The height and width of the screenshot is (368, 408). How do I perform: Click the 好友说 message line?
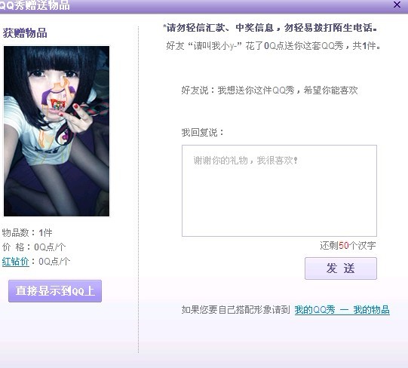click(x=269, y=90)
